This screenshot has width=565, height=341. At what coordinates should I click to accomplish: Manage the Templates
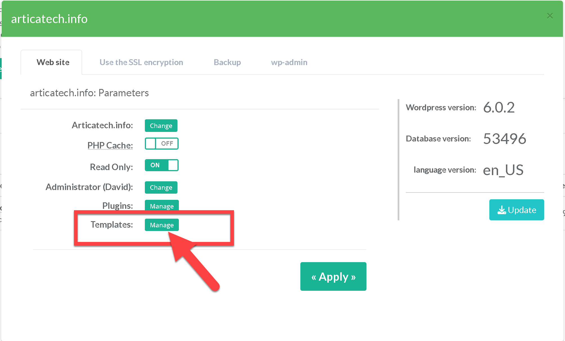pyautogui.click(x=162, y=225)
